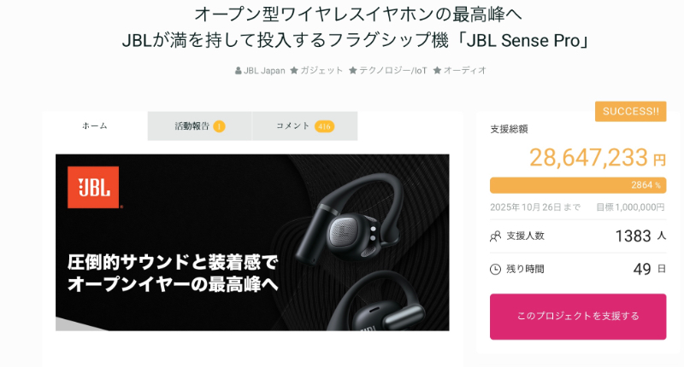Open the ガジェット category link
This screenshot has height=367, width=684.
click(x=321, y=70)
